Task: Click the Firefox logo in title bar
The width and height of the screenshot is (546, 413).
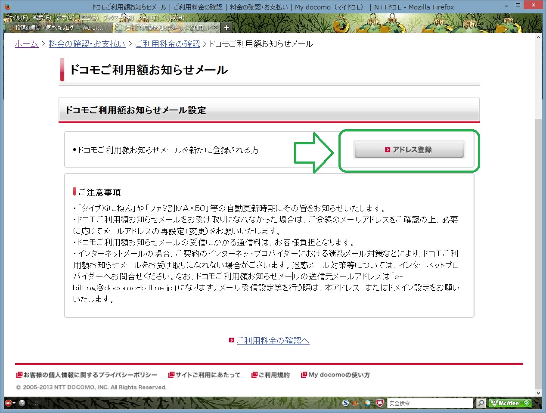Action: (7, 6)
